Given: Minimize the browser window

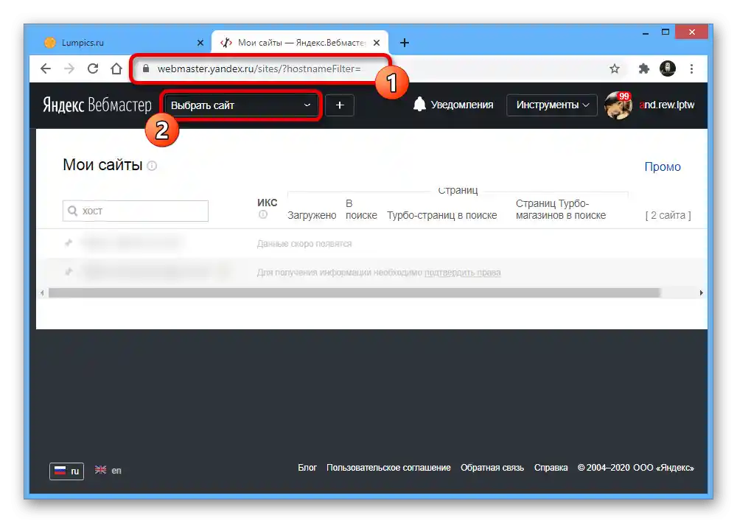Looking at the screenshot, I should coord(646,32).
